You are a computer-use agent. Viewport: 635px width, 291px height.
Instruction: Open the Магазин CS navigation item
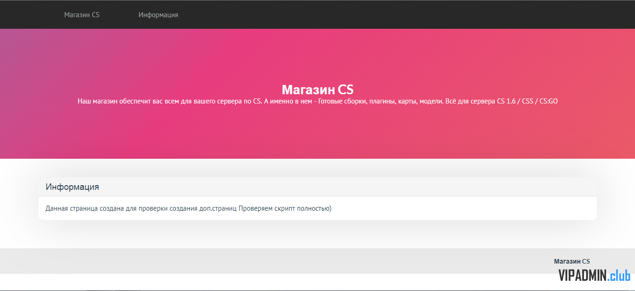pyautogui.click(x=82, y=15)
